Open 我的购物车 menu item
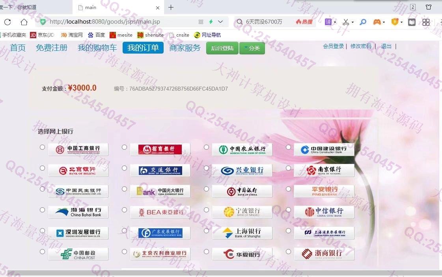 click(x=97, y=48)
